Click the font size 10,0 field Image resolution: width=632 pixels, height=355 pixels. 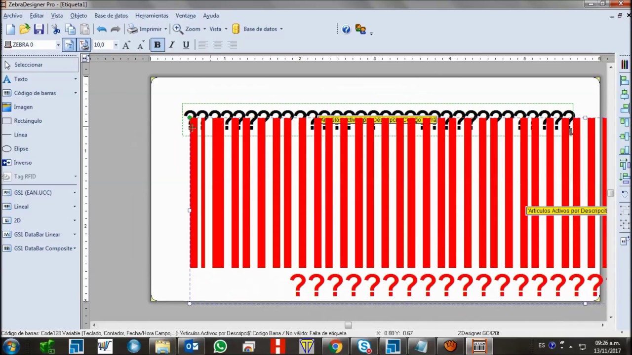[x=102, y=45]
